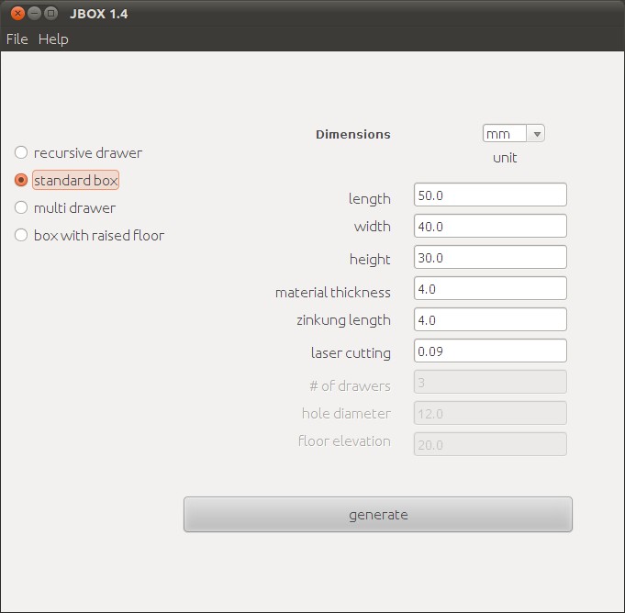Screen dimensions: 625x613
Task: Open the Help menu
Action: point(53,39)
